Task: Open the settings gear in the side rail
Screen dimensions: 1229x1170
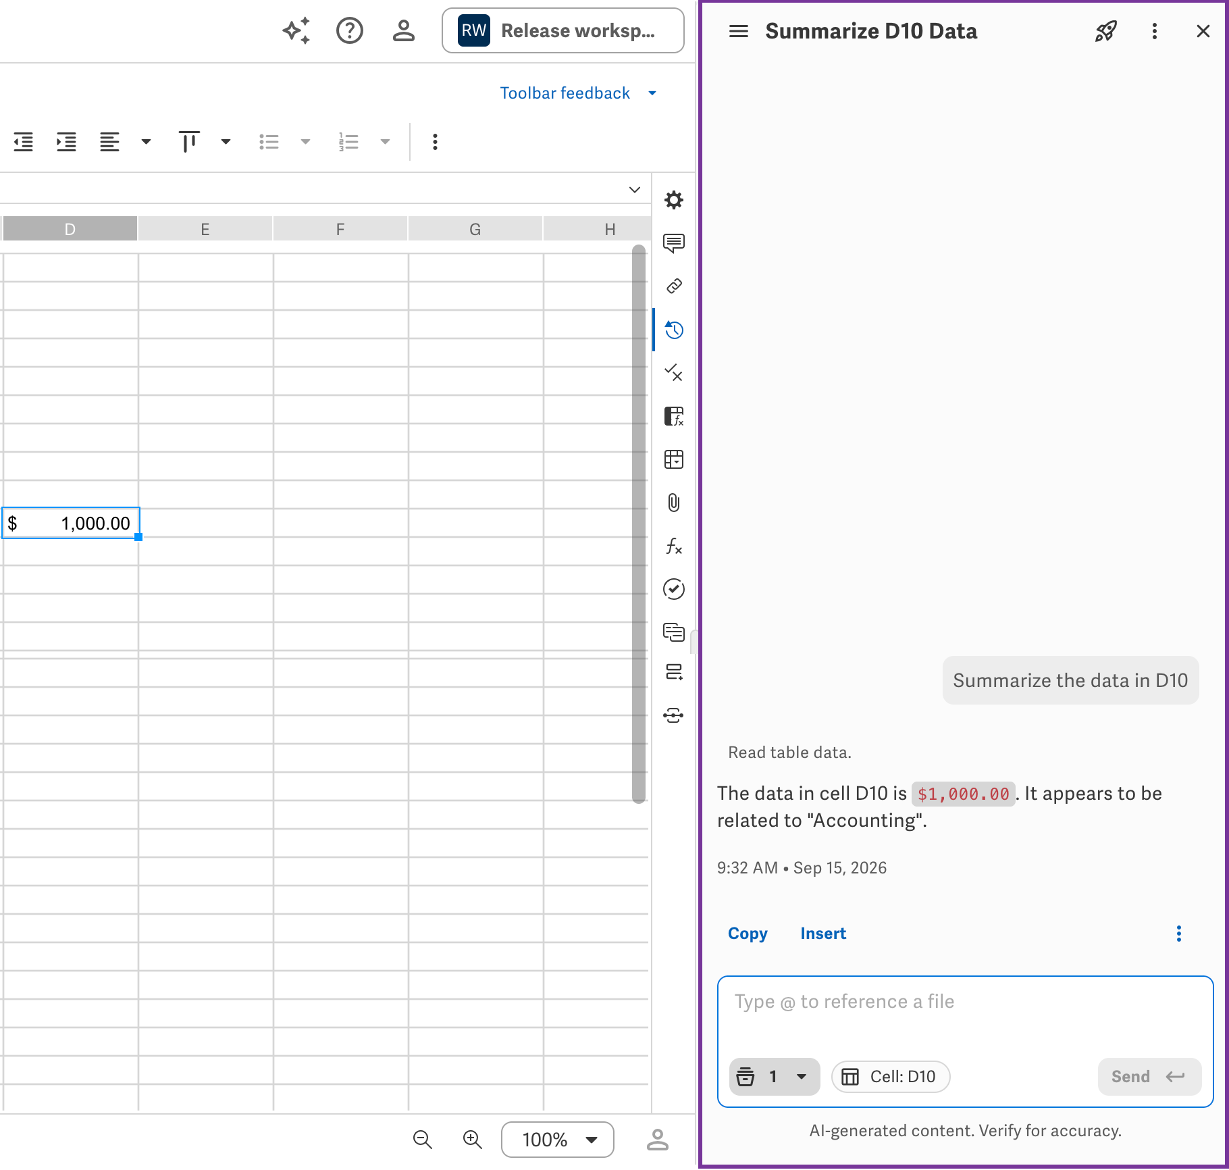Action: tap(674, 200)
